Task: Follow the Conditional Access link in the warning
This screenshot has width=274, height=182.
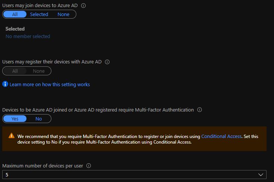Action: click(221, 136)
